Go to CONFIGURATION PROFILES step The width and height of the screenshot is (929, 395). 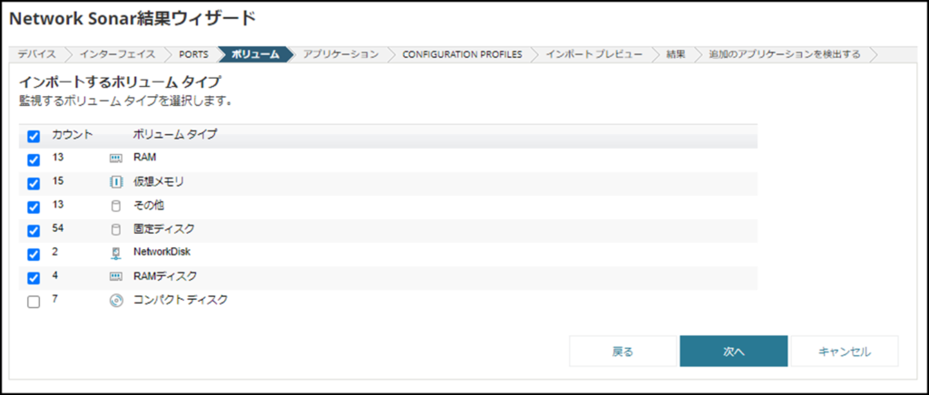(462, 54)
